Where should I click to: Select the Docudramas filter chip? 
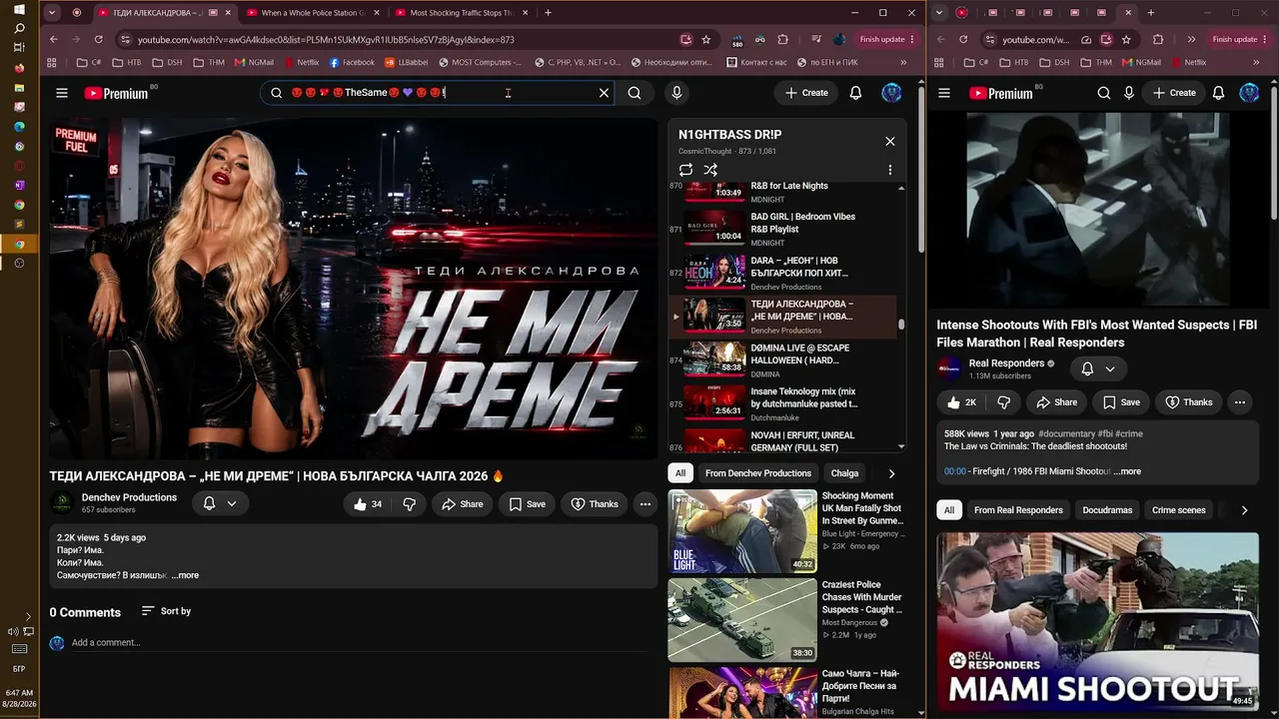click(x=1107, y=510)
